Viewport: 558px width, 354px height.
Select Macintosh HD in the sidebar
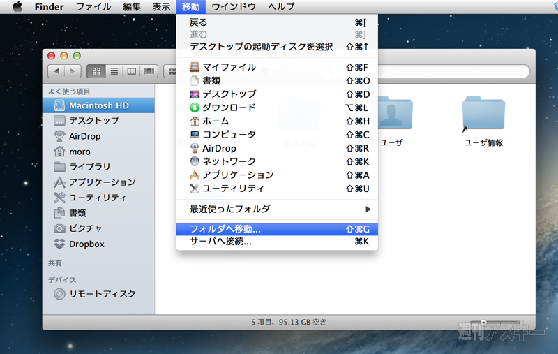pyautogui.click(x=98, y=105)
